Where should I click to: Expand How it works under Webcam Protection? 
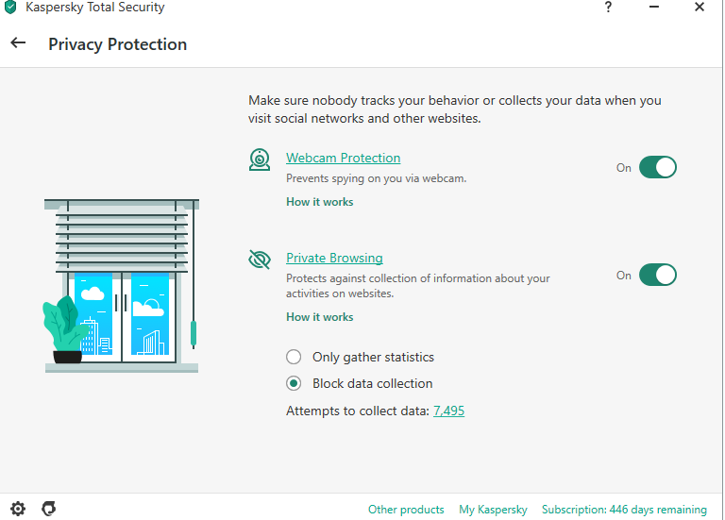coord(319,202)
